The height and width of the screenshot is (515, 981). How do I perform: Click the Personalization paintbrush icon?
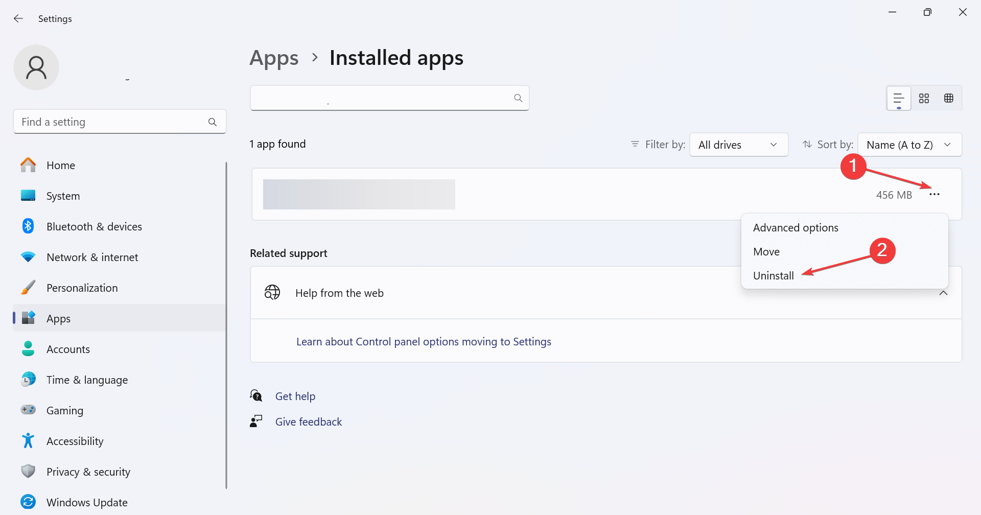(x=28, y=288)
